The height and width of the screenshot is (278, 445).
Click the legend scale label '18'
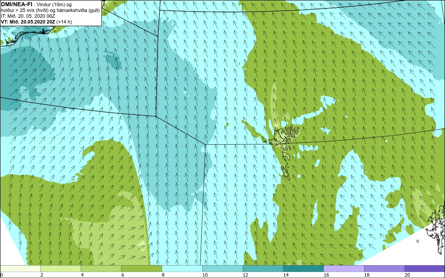click(x=367, y=275)
